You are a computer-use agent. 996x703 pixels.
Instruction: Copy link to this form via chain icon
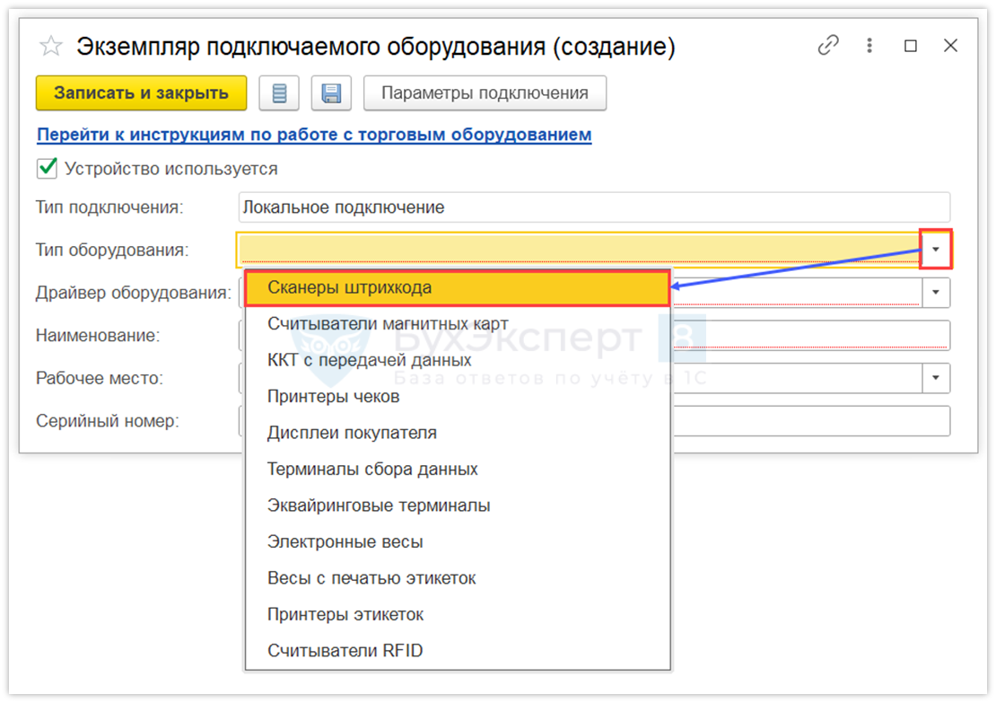click(828, 45)
